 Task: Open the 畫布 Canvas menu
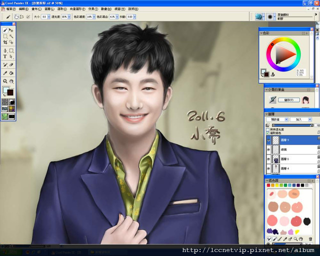coord(36,9)
